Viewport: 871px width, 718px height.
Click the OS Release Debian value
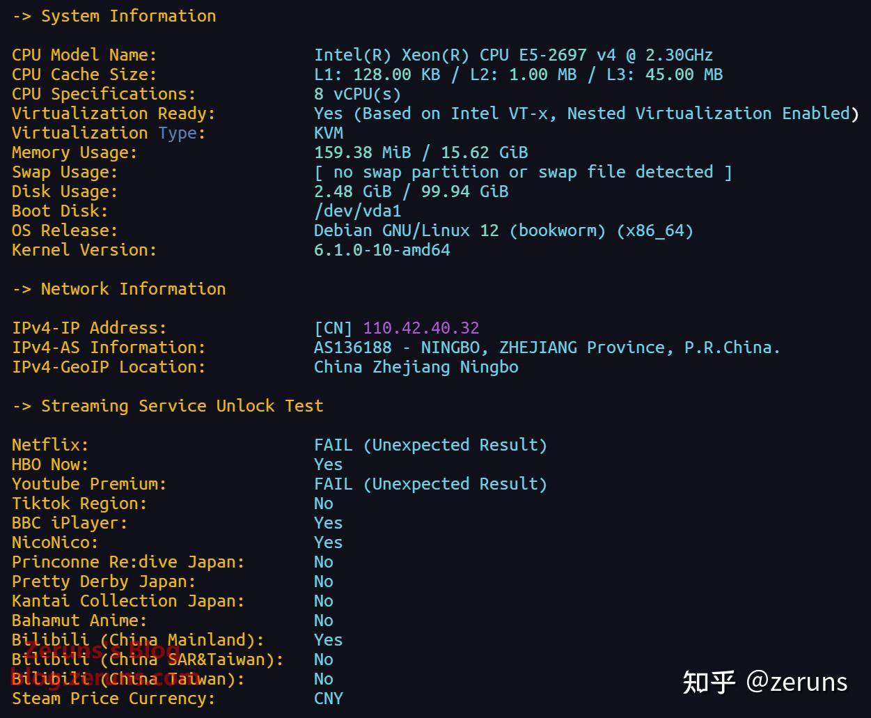pos(503,231)
